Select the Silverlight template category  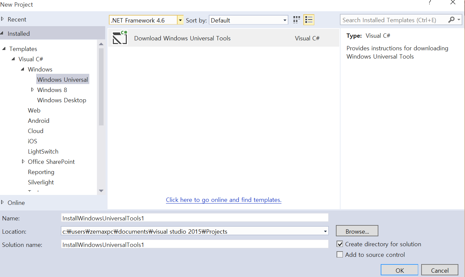click(41, 182)
